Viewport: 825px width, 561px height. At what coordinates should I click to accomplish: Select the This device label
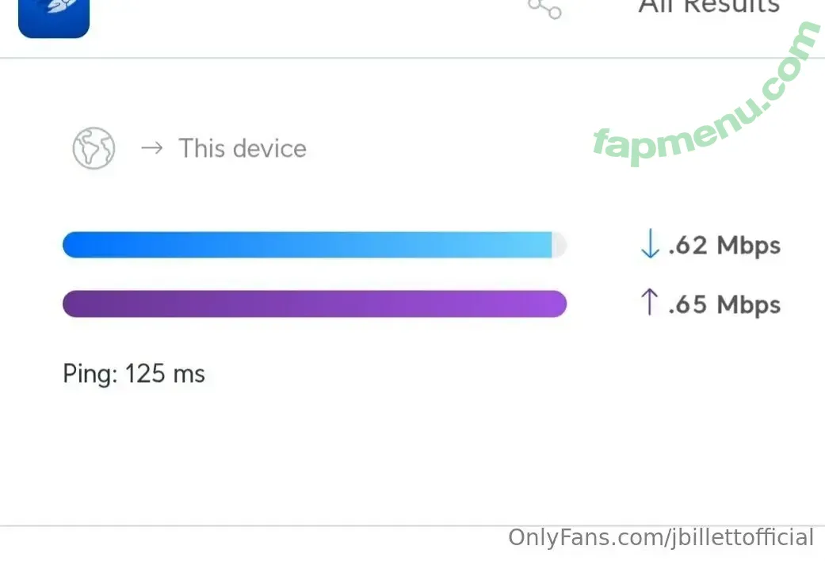point(243,148)
